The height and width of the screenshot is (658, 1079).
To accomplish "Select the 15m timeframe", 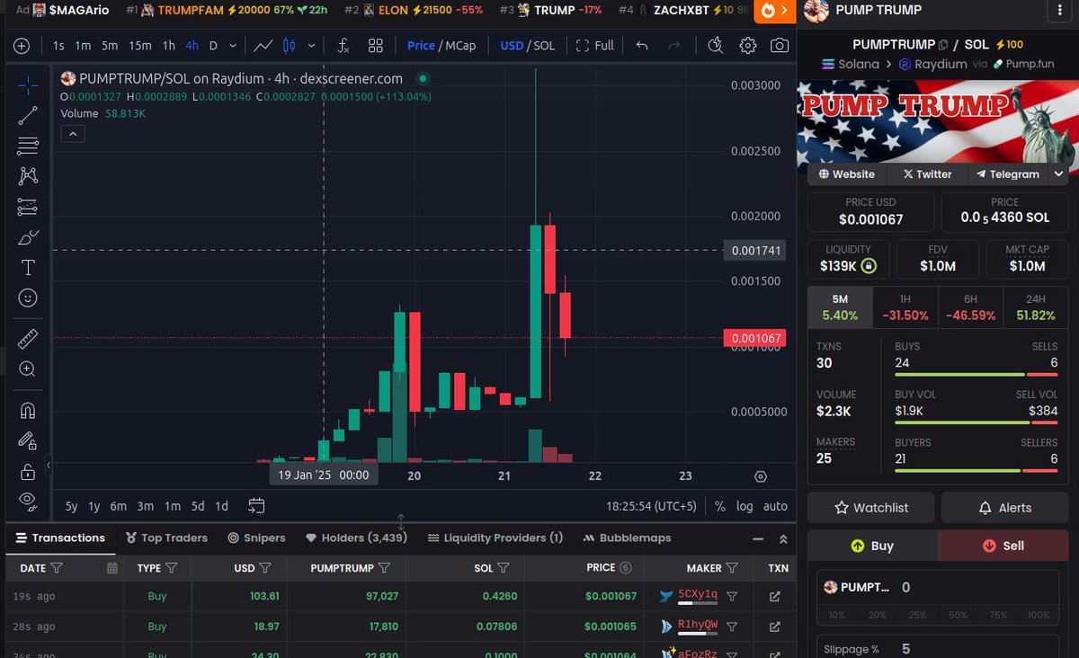I will (x=139, y=46).
